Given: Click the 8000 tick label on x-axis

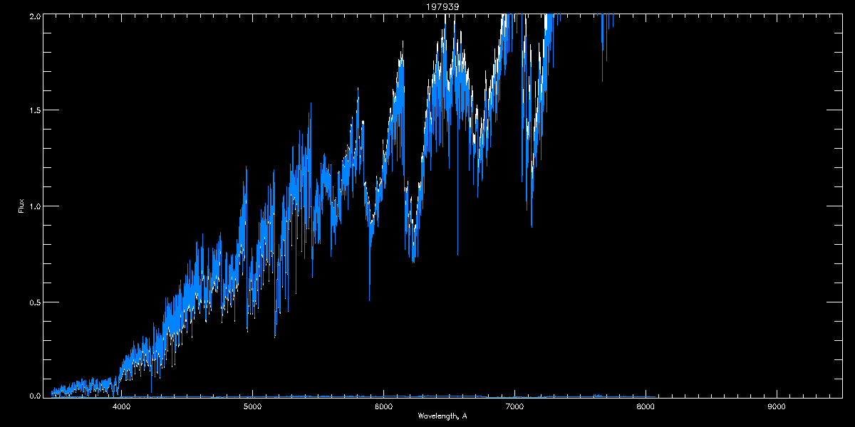Looking at the screenshot, I should click(x=646, y=407).
